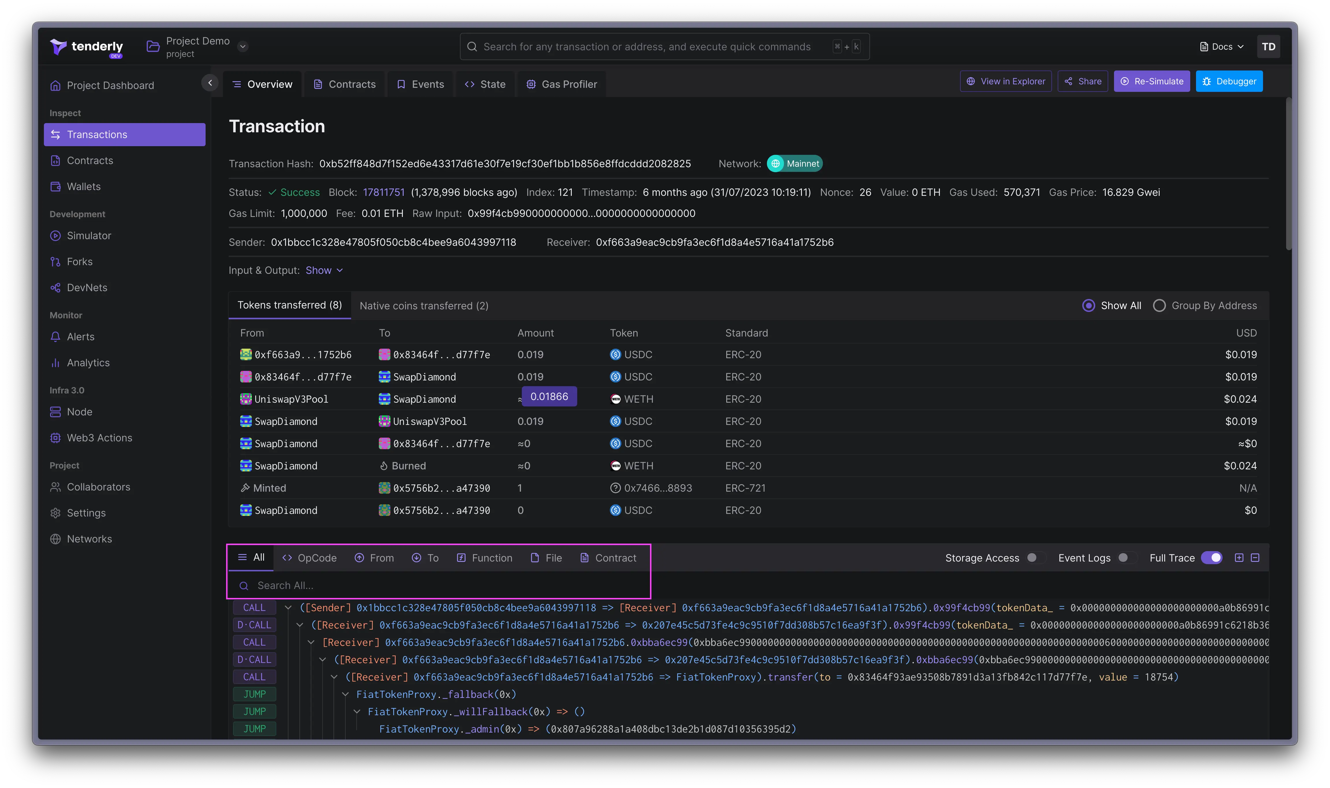Turn on Event Logs

(1123, 557)
